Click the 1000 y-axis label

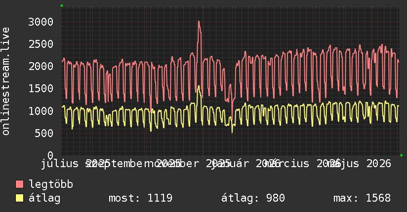pyautogui.click(x=41, y=111)
